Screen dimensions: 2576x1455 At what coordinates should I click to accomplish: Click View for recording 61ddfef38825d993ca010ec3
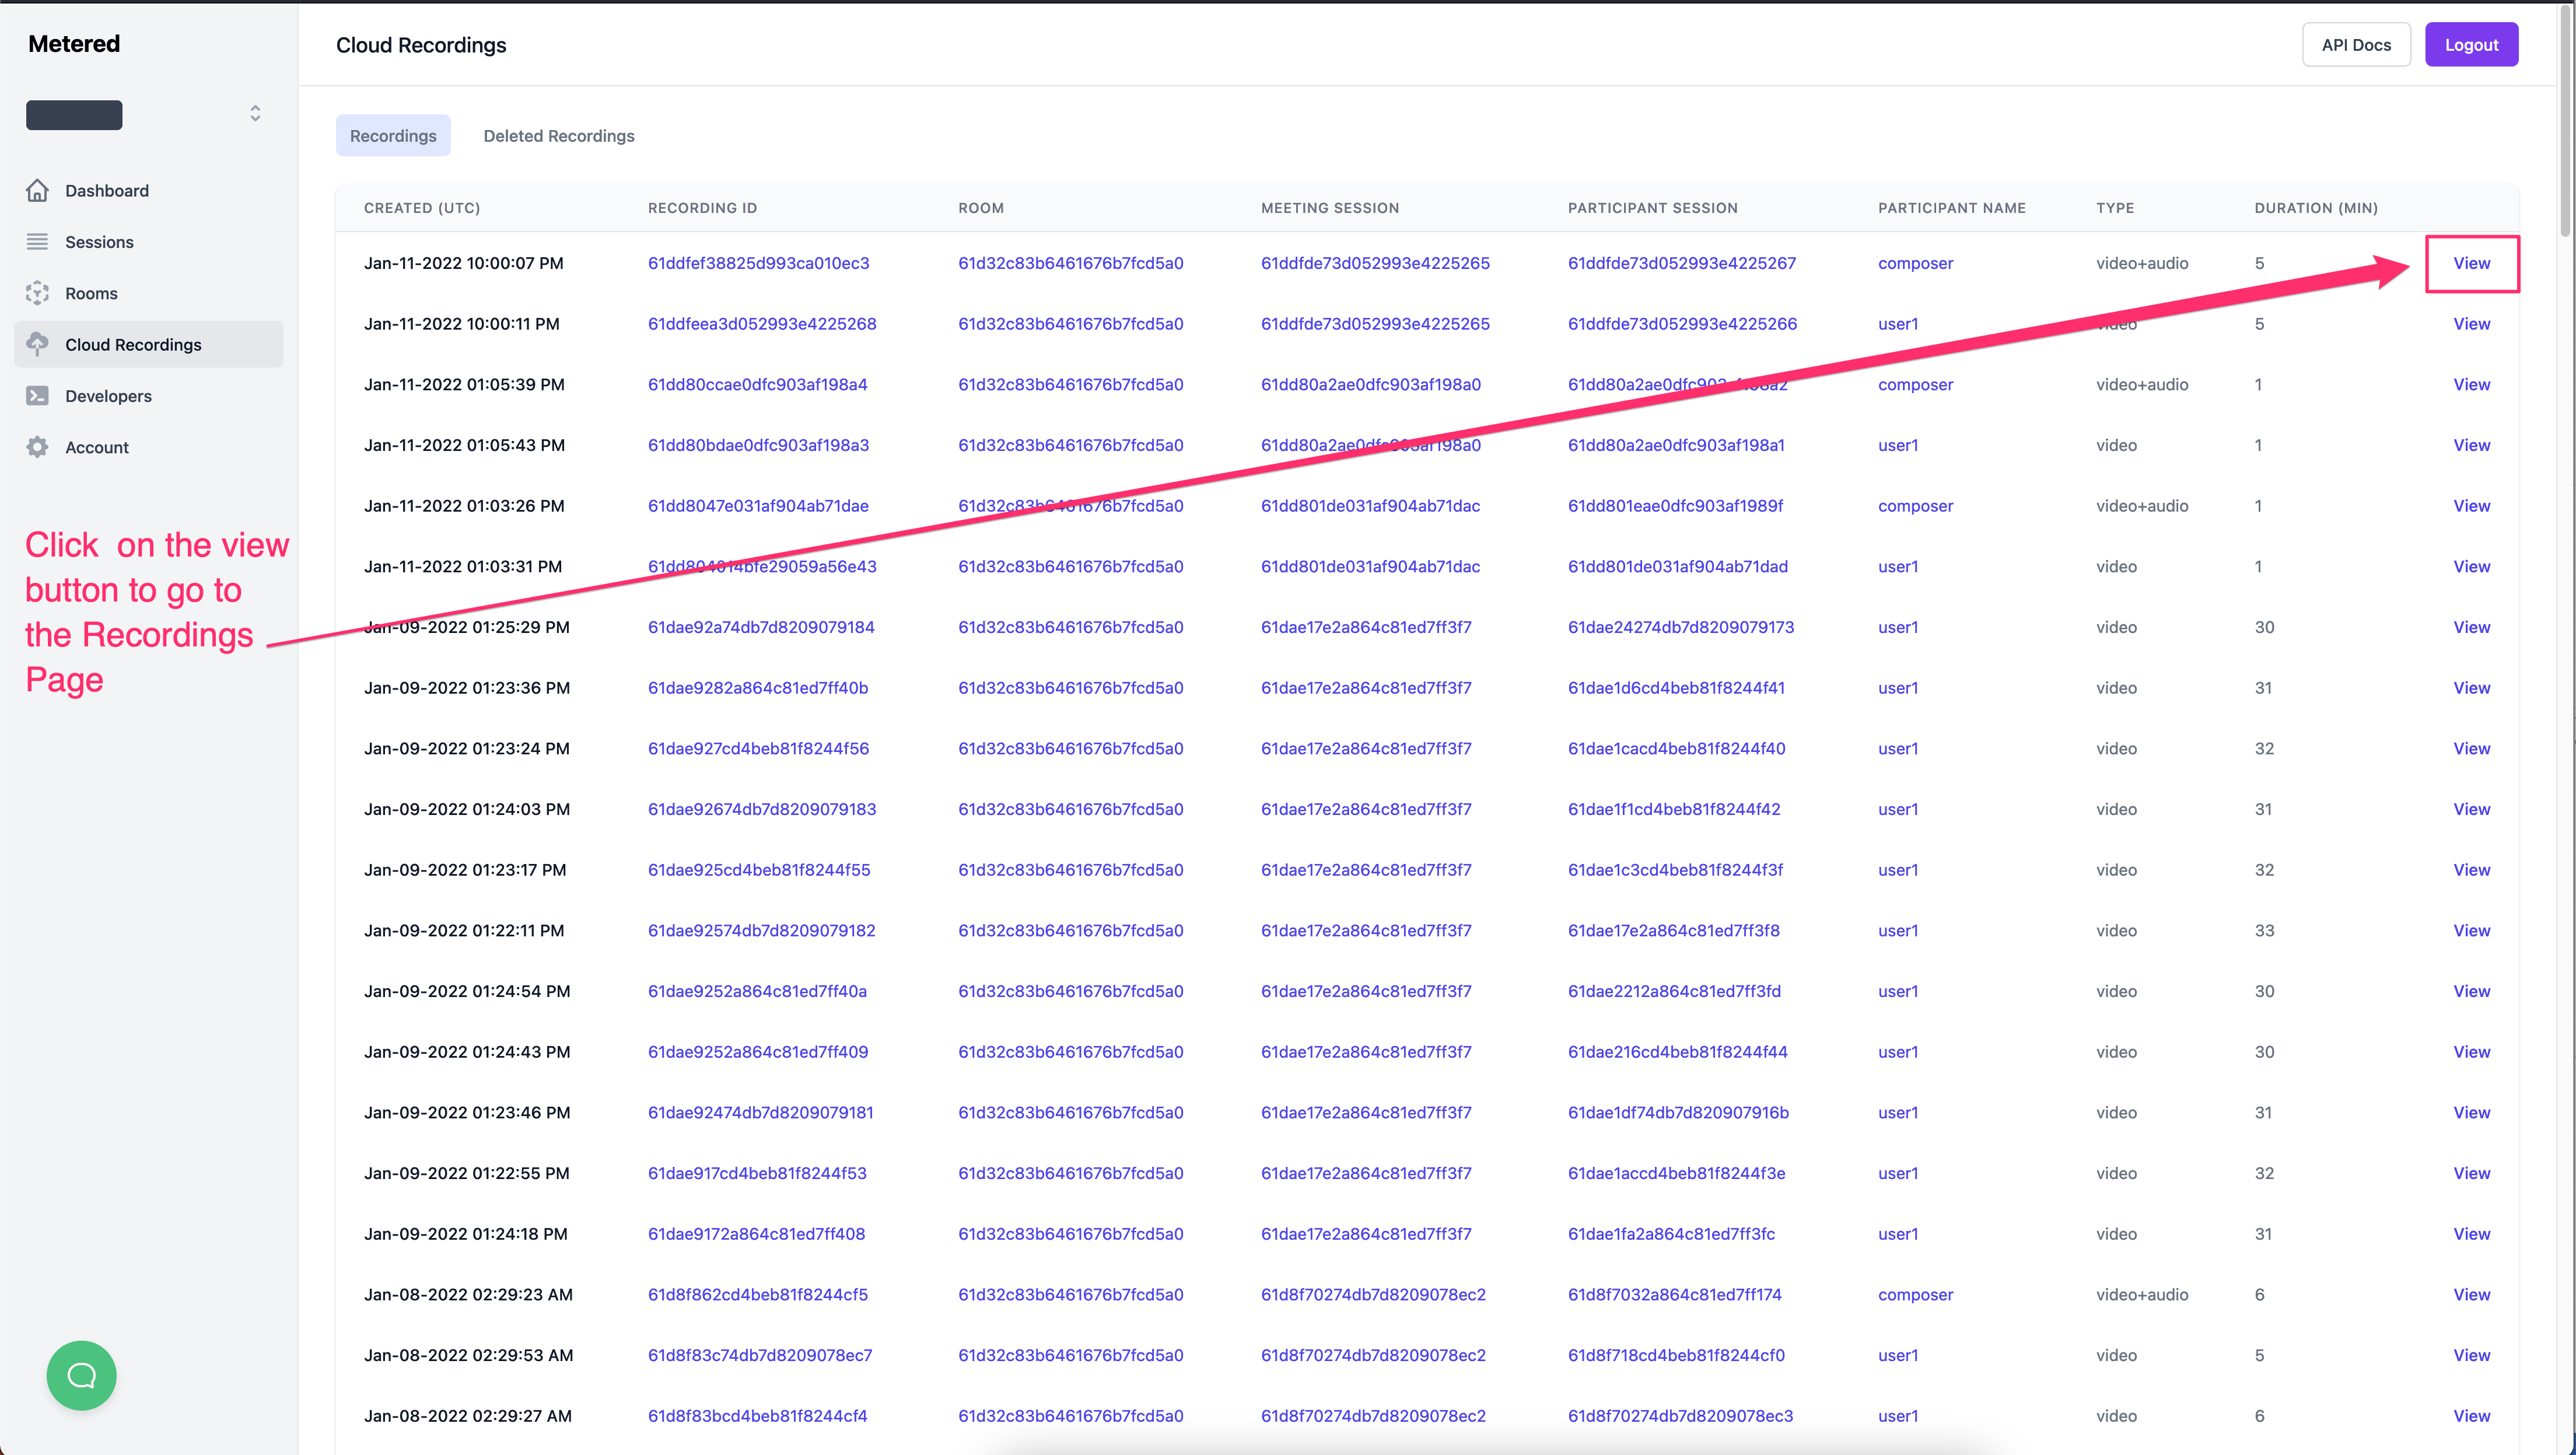coord(2471,263)
